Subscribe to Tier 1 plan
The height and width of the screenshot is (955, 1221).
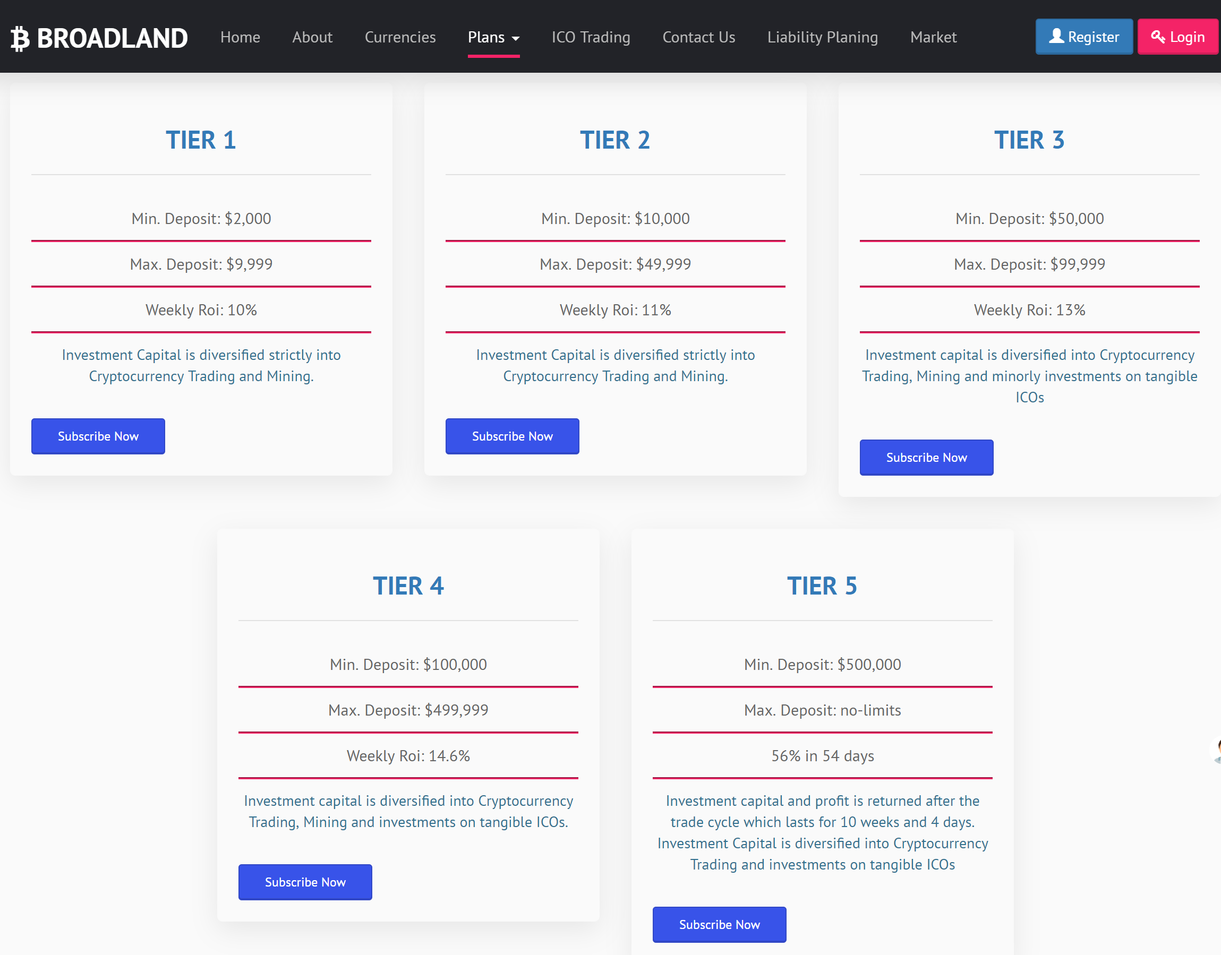click(97, 436)
